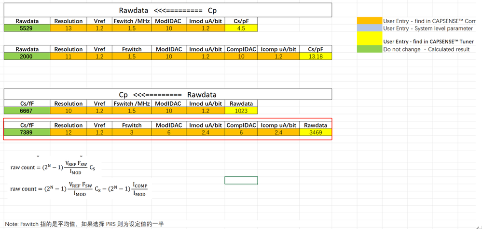Viewport: 482px width, 229px height.
Task: Select the Fswitch /MHz value in 5529 row
Action: pyautogui.click(x=132, y=28)
